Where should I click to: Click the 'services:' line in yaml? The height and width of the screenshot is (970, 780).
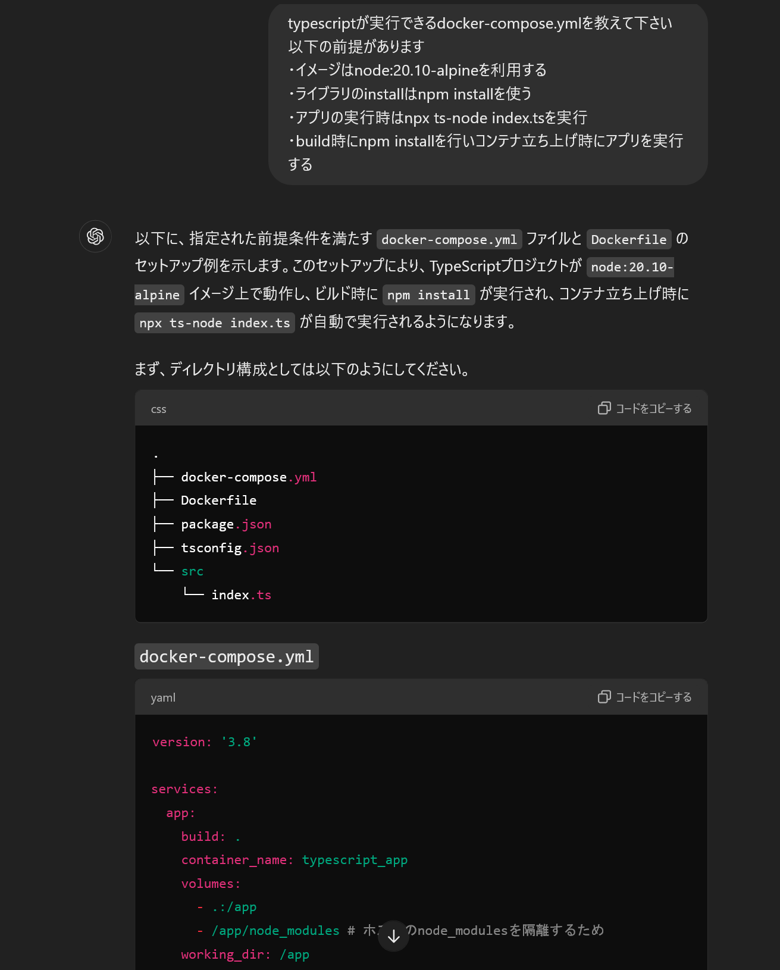[185, 789]
